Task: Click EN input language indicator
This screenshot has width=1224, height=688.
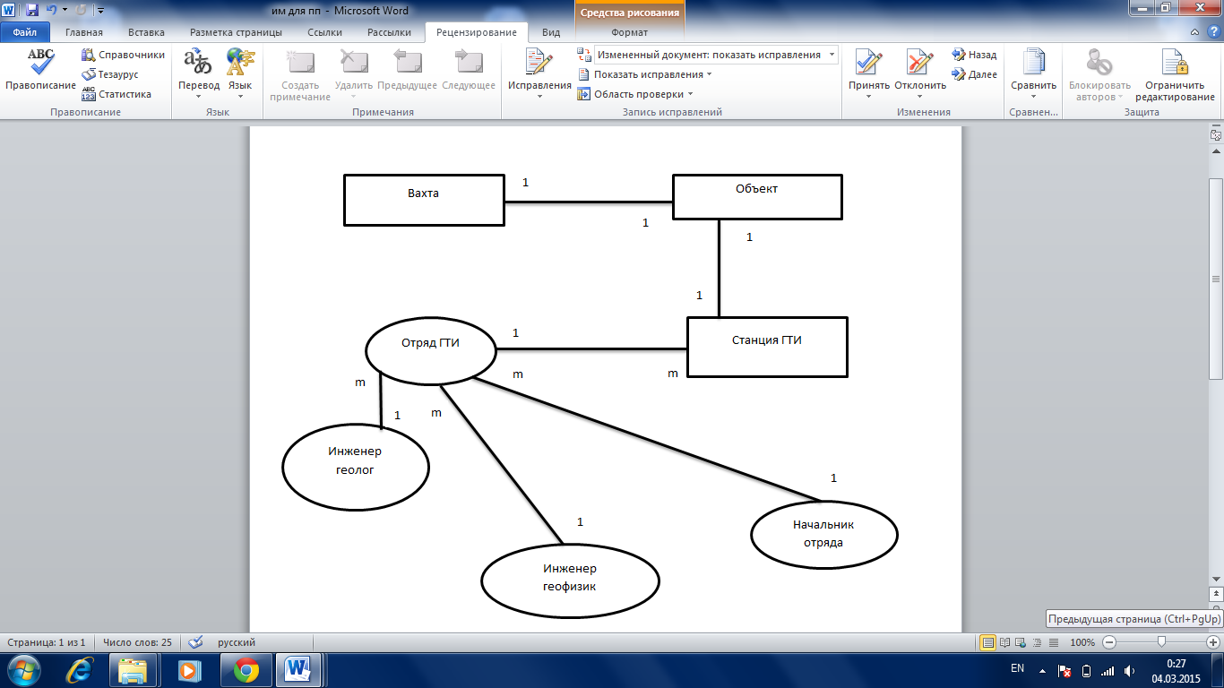Action: (x=1017, y=668)
